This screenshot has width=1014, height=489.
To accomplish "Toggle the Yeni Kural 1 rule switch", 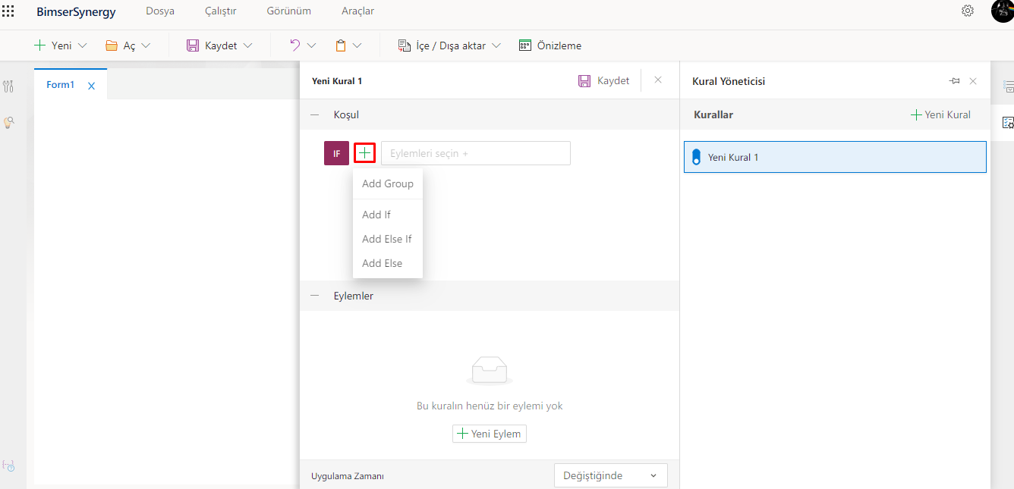I will 696,158.
